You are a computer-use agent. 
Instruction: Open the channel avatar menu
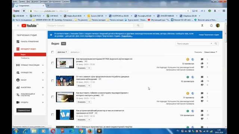click(218, 26)
